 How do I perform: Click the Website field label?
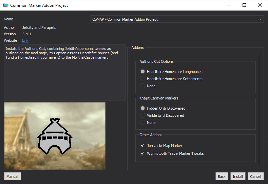point(11,40)
